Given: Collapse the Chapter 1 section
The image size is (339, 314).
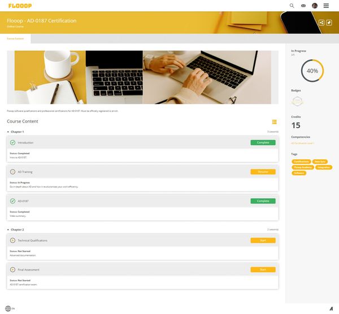Looking at the screenshot, I should point(8,132).
